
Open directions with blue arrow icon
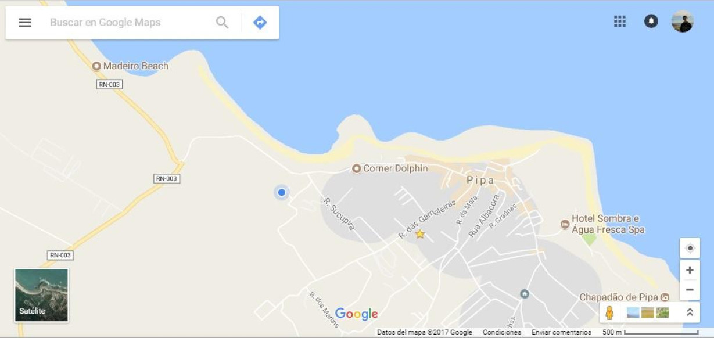(x=260, y=23)
